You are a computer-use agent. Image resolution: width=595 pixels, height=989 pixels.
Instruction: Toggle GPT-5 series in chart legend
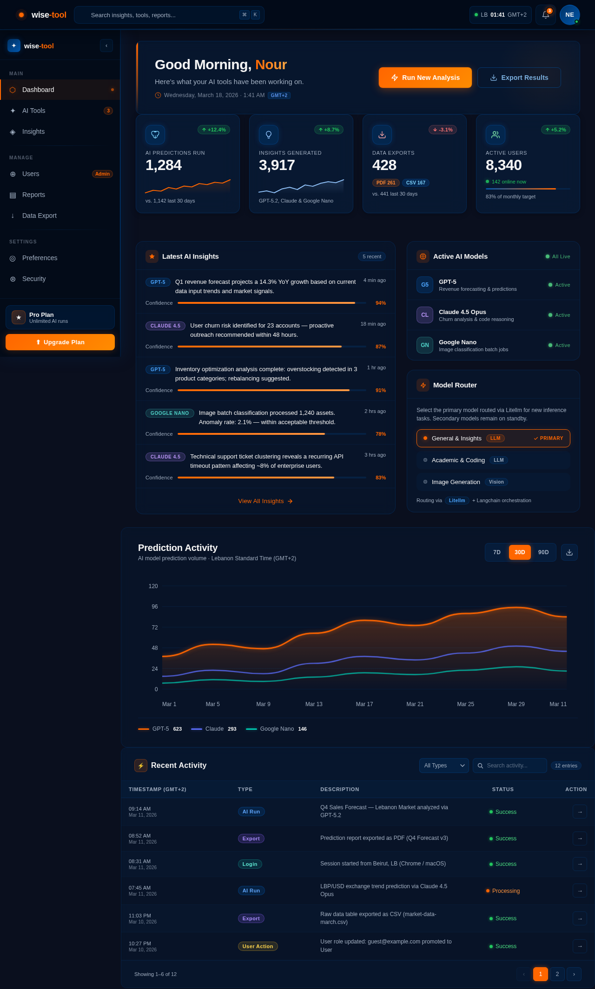click(160, 729)
